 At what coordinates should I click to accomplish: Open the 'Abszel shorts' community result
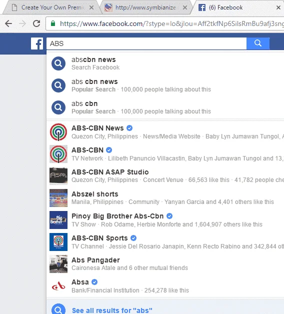165,198
